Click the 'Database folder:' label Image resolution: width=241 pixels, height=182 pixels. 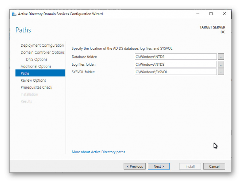[84, 57]
